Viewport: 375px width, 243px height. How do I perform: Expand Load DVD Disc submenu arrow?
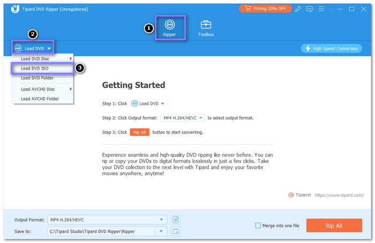[71, 58]
